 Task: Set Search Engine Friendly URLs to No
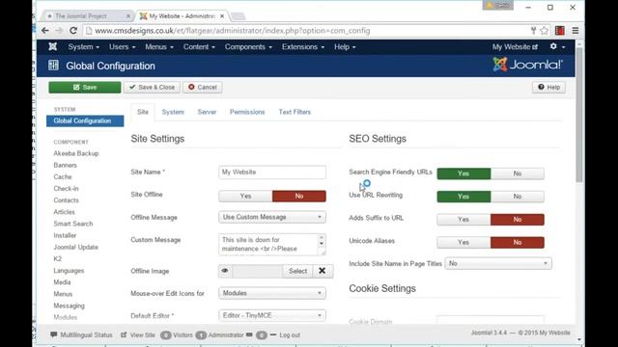518,173
